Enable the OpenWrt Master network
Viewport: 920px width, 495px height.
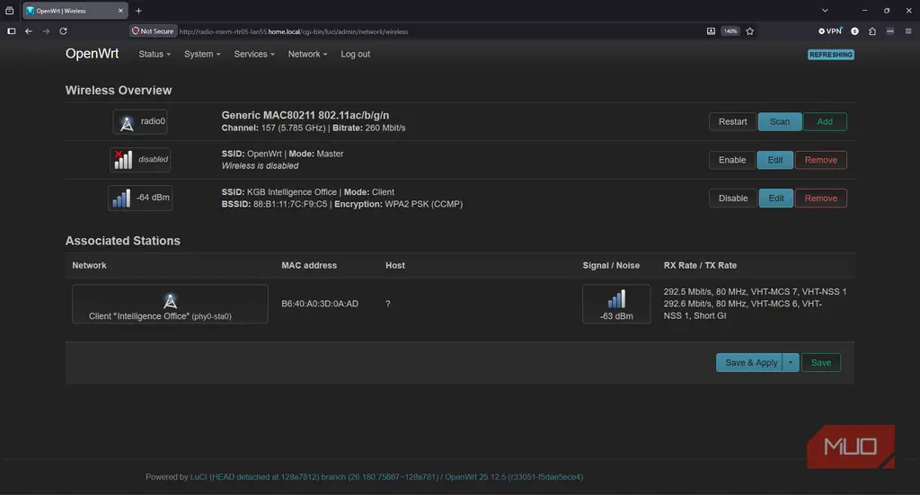pos(732,160)
